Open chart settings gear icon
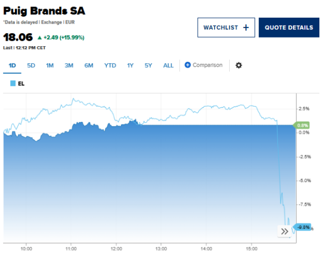Viewport: 322px width, 261px height. (239, 66)
